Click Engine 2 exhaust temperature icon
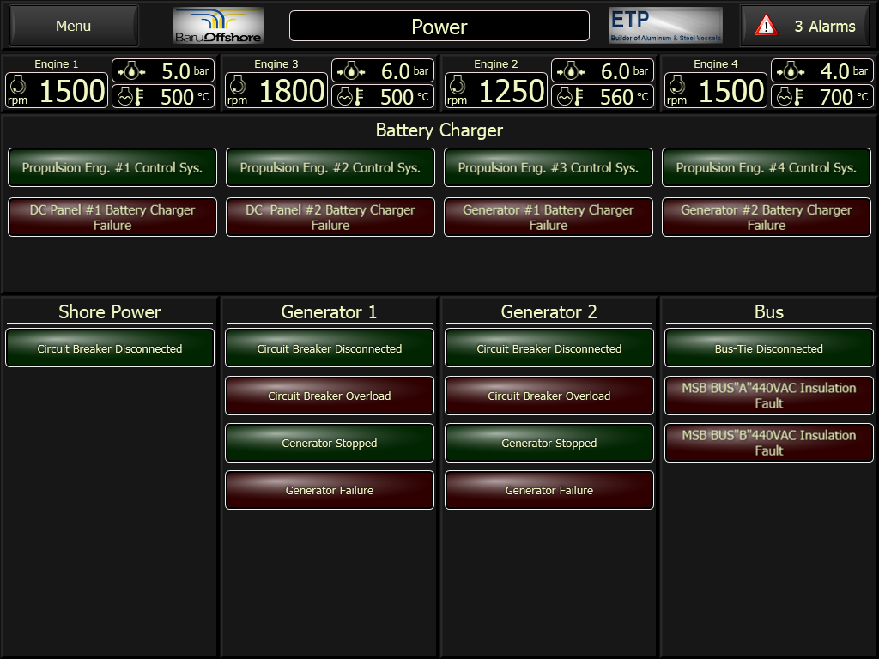 tap(571, 97)
